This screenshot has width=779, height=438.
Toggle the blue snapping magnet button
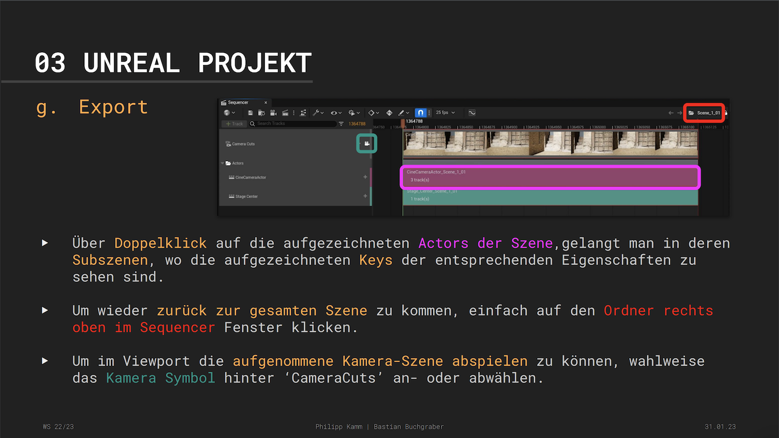420,113
